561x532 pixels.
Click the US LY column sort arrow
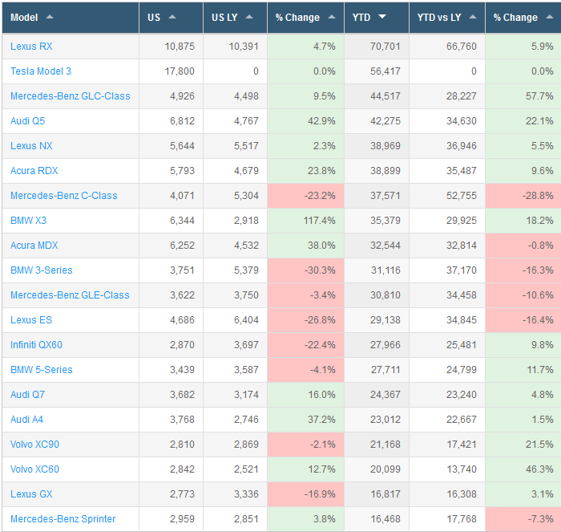click(x=249, y=17)
